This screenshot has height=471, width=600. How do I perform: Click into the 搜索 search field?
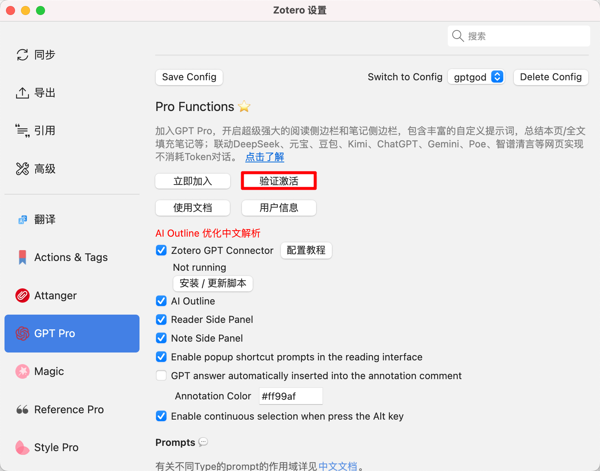click(x=519, y=36)
